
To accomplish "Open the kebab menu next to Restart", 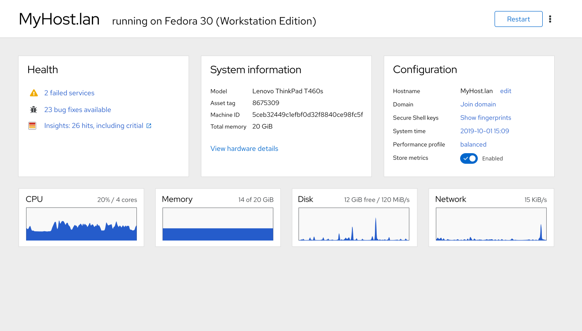I will (550, 19).
